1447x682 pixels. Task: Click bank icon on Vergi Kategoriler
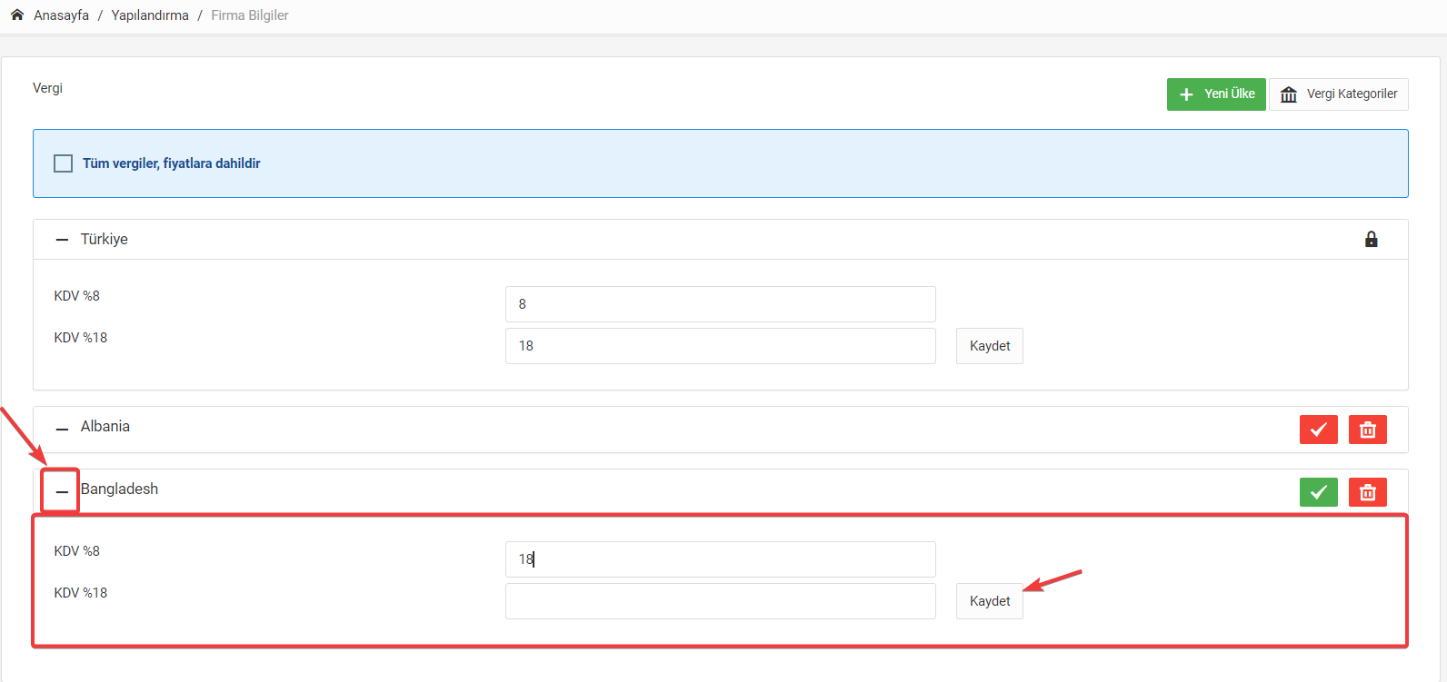1289,94
